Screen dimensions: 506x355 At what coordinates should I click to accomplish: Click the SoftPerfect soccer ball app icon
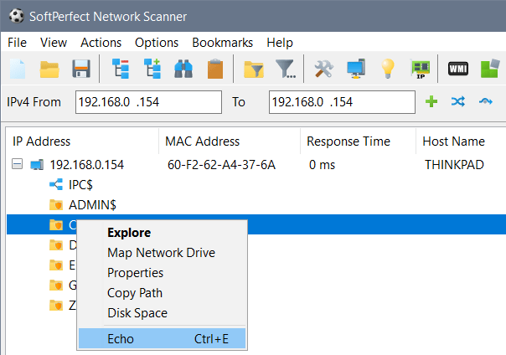[x=16, y=16]
